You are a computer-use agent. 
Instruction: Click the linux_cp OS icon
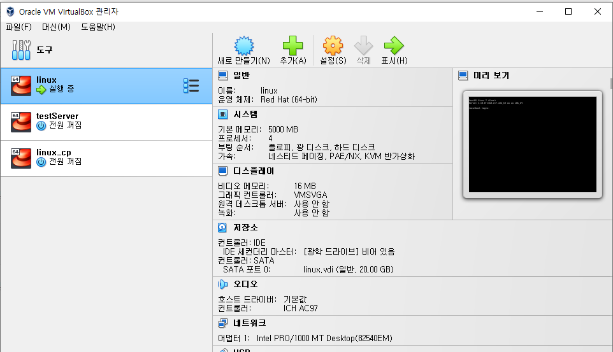(x=21, y=158)
